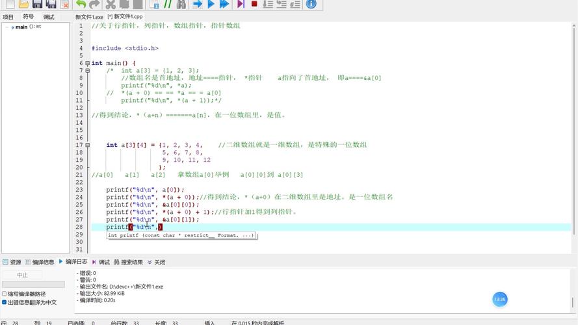Screen dimensions: 578x325
Task: Click the printf signature tooltip
Action: tap(181, 235)
